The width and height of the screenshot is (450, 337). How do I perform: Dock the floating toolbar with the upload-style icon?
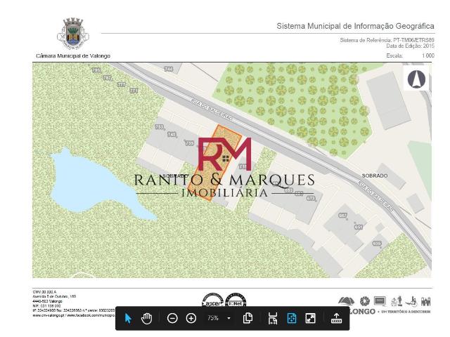(x=336, y=318)
